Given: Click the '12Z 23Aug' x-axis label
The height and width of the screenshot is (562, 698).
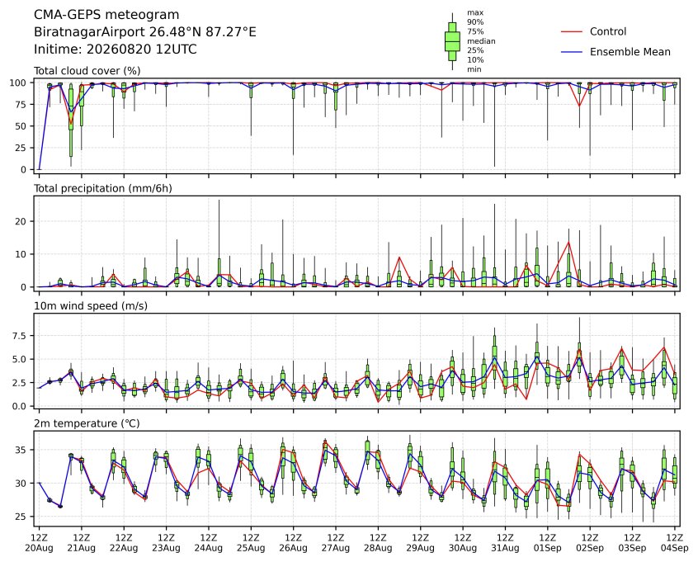Looking at the screenshot, I should pos(166,543).
